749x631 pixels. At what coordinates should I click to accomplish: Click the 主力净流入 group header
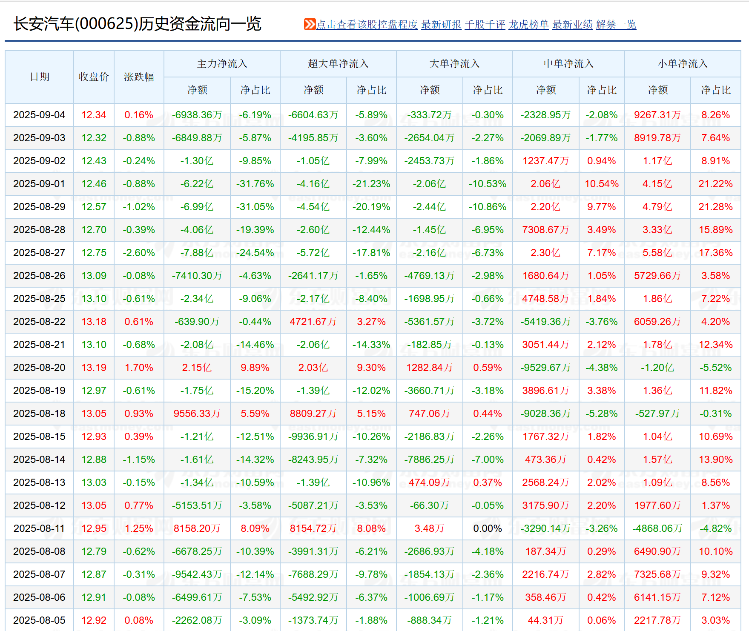point(222,64)
